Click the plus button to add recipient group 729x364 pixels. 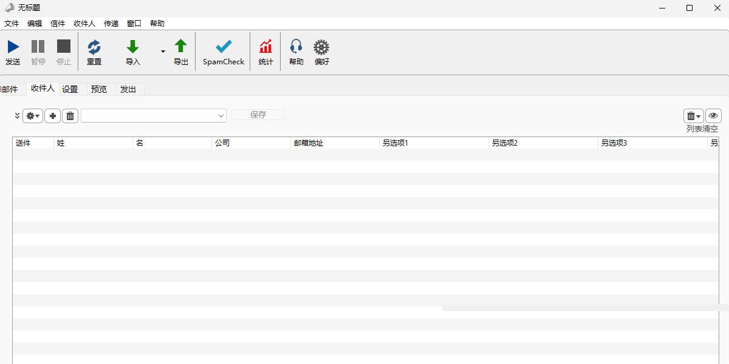(x=52, y=116)
